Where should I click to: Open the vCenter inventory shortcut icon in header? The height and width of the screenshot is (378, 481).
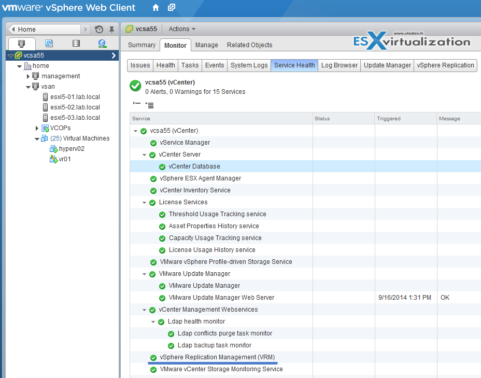pyautogui.click(x=172, y=7)
